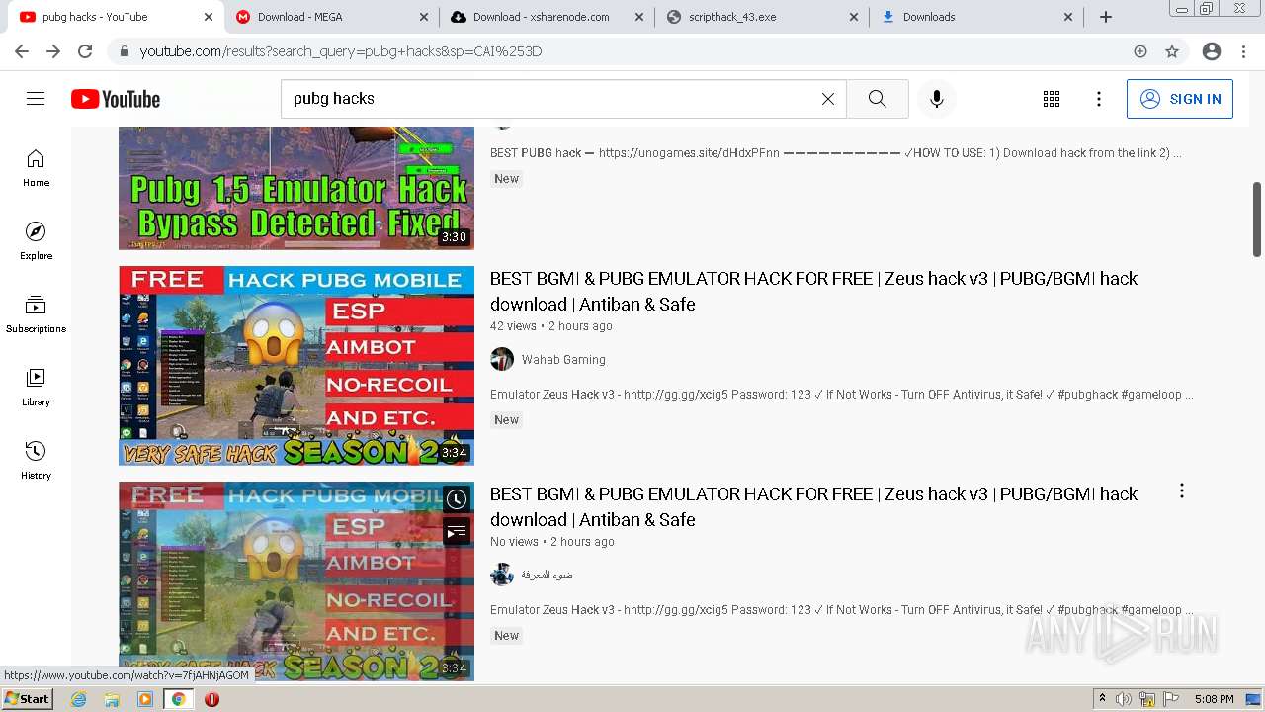The width and height of the screenshot is (1265, 712).
Task: Open the media player taskbar icon
Action: pos(145,699)
